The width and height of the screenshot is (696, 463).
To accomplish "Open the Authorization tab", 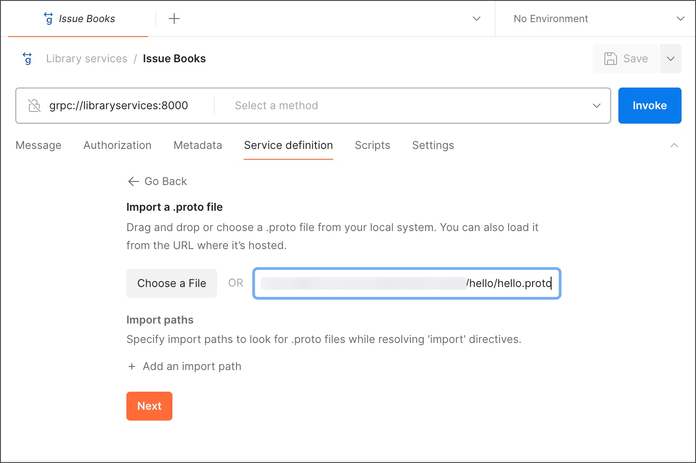I will point(117,145).
